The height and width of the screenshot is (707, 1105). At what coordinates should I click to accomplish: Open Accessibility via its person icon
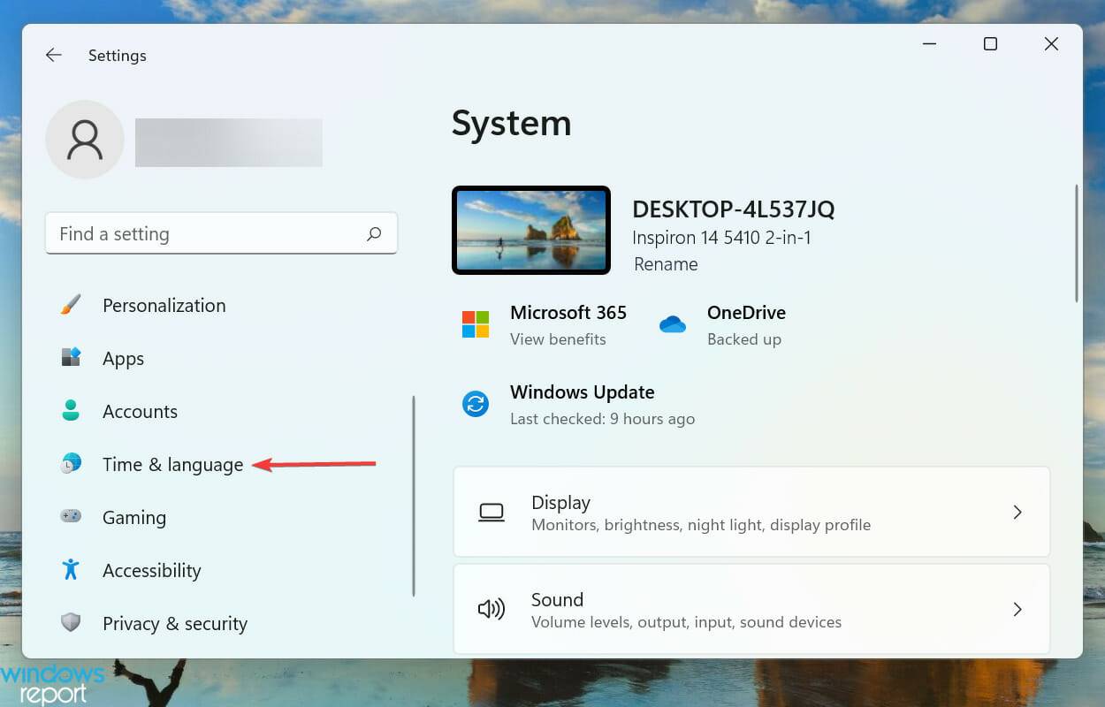click(70, 570)
